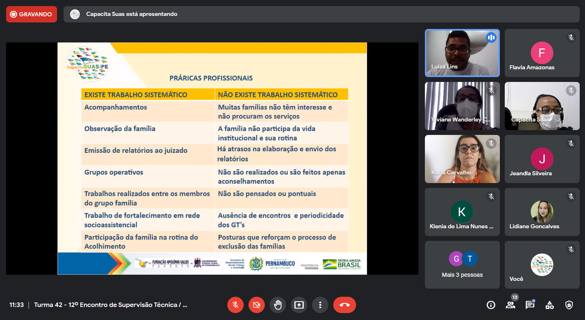The height and width of the screenshot is (320, 585).
Task: Open host controls lock-shield icon
Action: click(569, 305)
